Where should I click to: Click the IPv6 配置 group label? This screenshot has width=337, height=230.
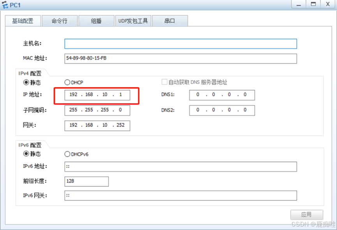pos(30,145)
